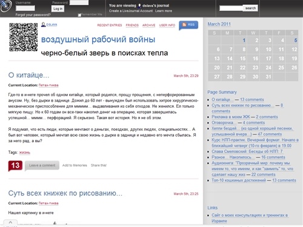The height and width of the screenshot is (227, 303).
Task: Click Leave a comment button
Action: point(42,165)
